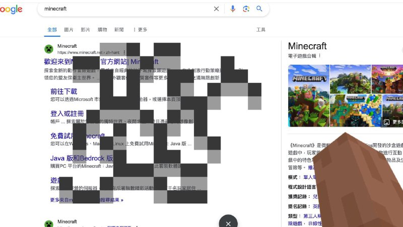The image size is (403, 227).
Task: Open the 免費試用 Minecraft sitelink
Action: pos(78,136)
